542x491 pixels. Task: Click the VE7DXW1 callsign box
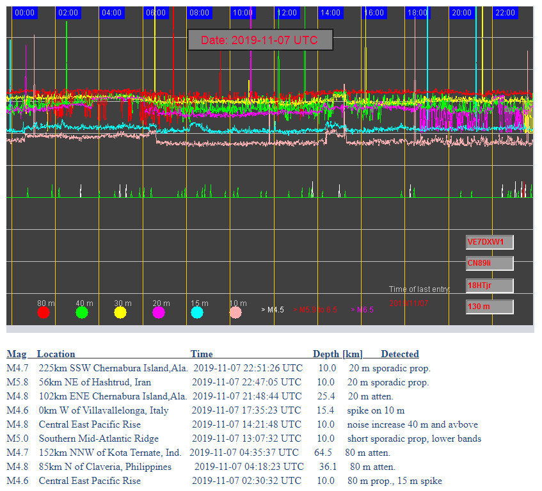point(490,243)
